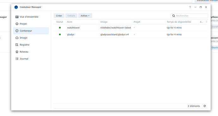Image resolution: width=218 pixels, height=116 pixels.
Task: Select the gladys container name
Action: pos(71,34)
